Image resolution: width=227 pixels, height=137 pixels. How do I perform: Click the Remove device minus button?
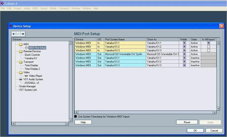click(x=18, y=34)
